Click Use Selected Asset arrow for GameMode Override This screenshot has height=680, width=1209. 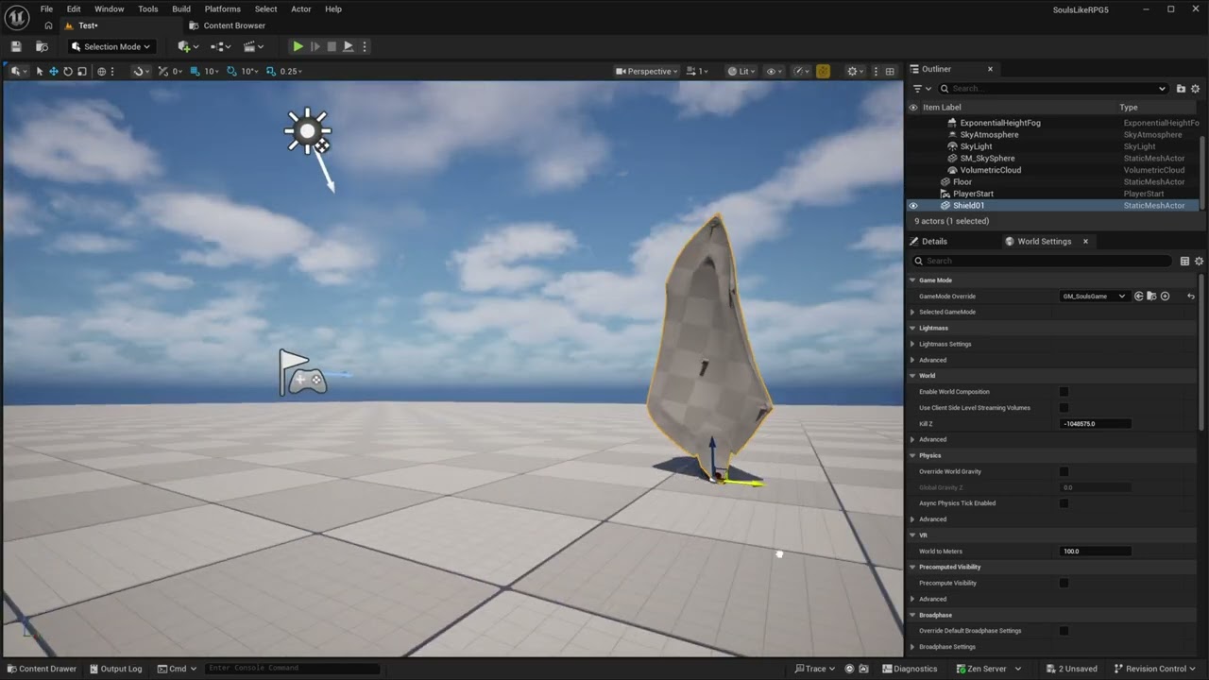coord(1138,297)
